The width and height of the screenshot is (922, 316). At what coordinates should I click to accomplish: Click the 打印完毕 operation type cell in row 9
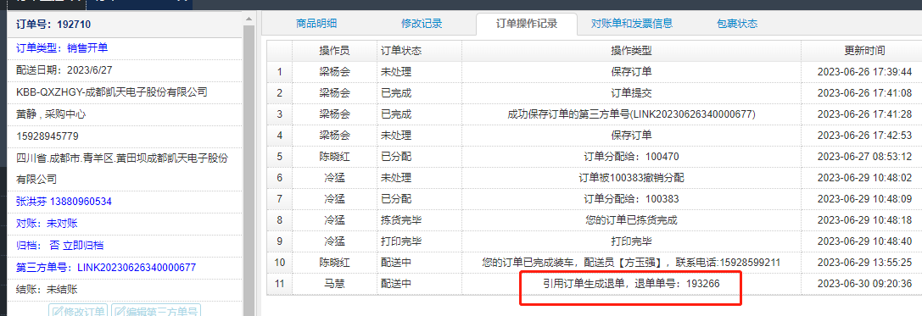[631, 241]
